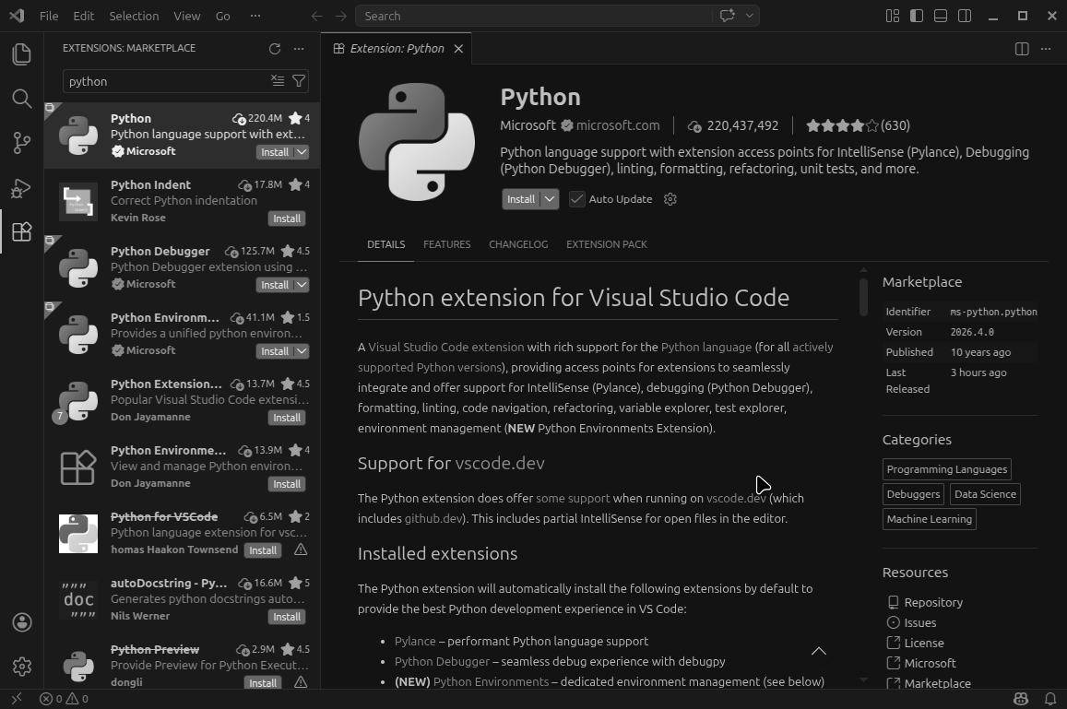The height and width of the screenshot is (709, 1067).
Task: Open the Explorer view in activity bar
Action: point(22,54)
